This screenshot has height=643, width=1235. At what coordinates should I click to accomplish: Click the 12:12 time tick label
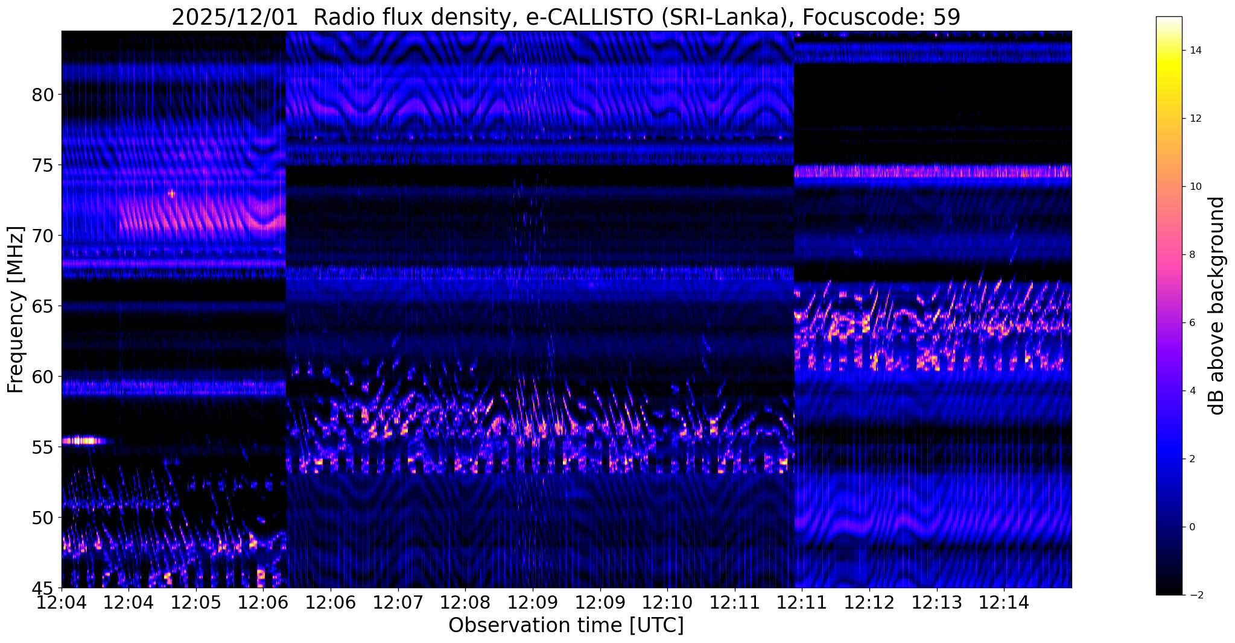(x=869, y=602)
